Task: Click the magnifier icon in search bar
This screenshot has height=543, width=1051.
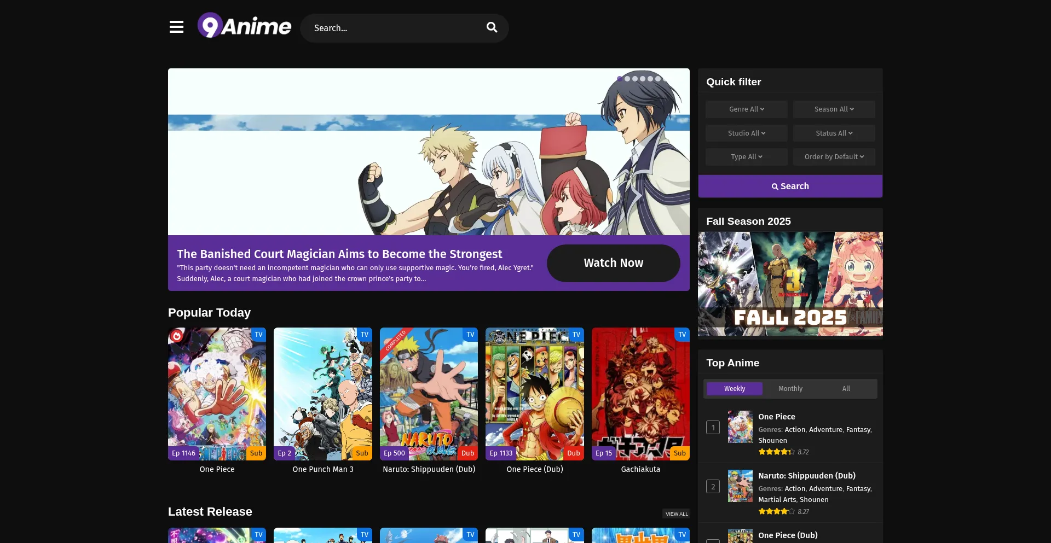Action: point(492,27)
